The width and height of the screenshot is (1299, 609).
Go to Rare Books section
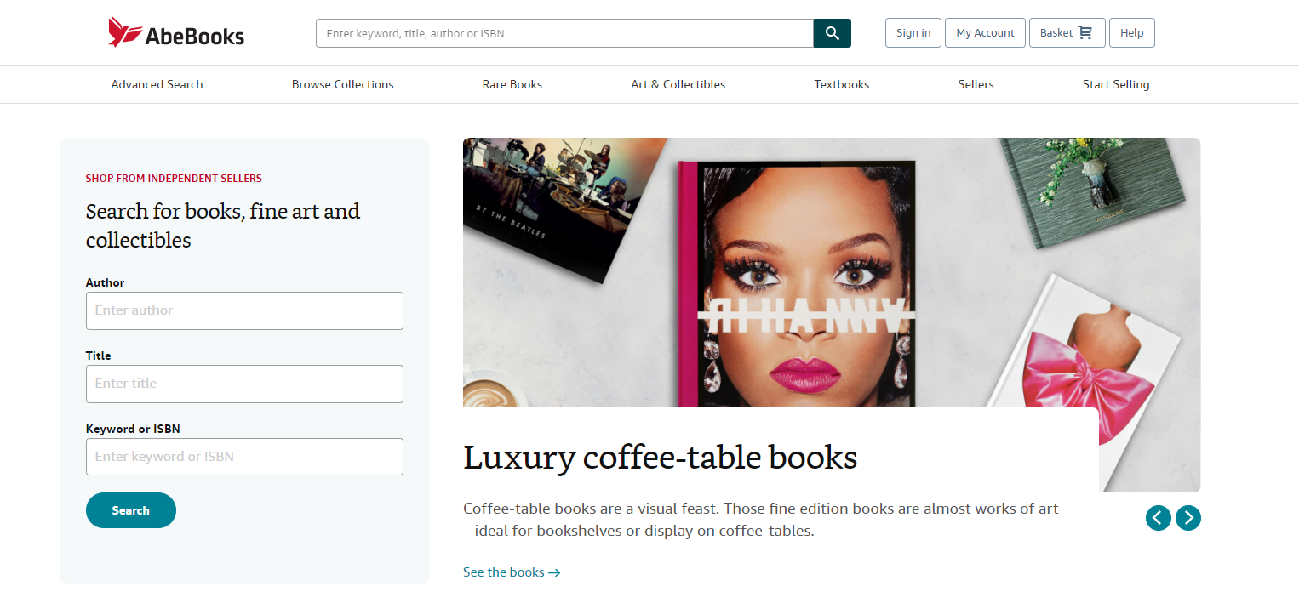pyautogui.click(x=512, y=84)
